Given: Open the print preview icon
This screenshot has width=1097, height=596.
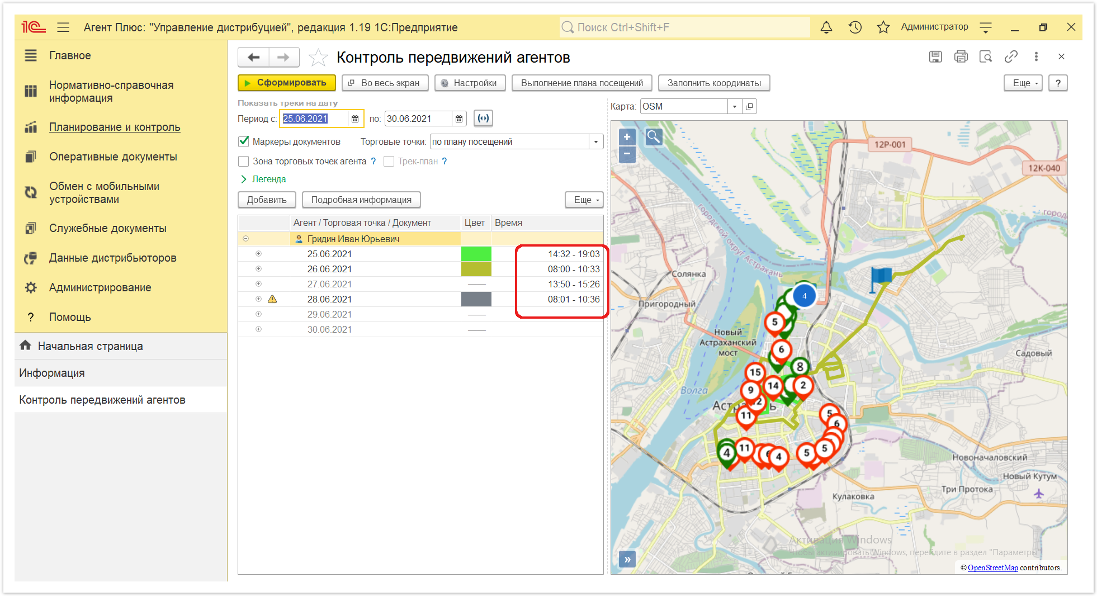Looking at the screenshot, I should [986, 56].
